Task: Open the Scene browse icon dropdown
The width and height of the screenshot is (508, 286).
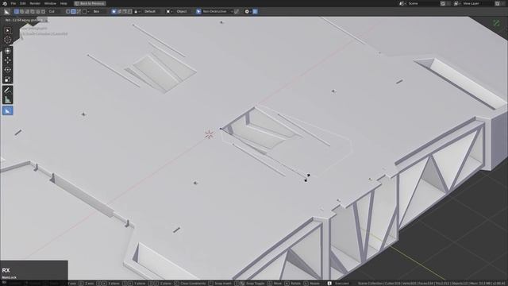Action: point(402,3)
